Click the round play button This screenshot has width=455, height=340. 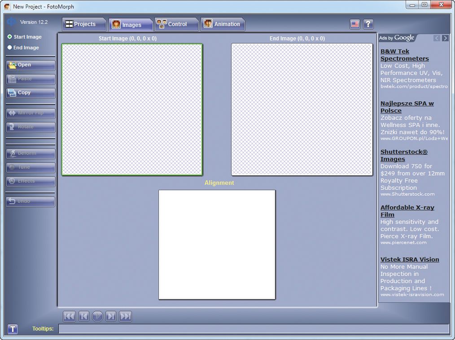(x=97, y=316)
